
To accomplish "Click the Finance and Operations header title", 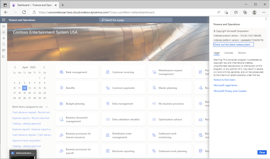I will pos(22,20).
